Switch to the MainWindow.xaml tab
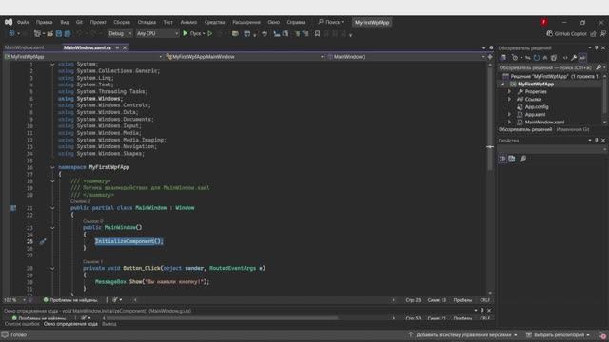 click(x=24, y=47)
